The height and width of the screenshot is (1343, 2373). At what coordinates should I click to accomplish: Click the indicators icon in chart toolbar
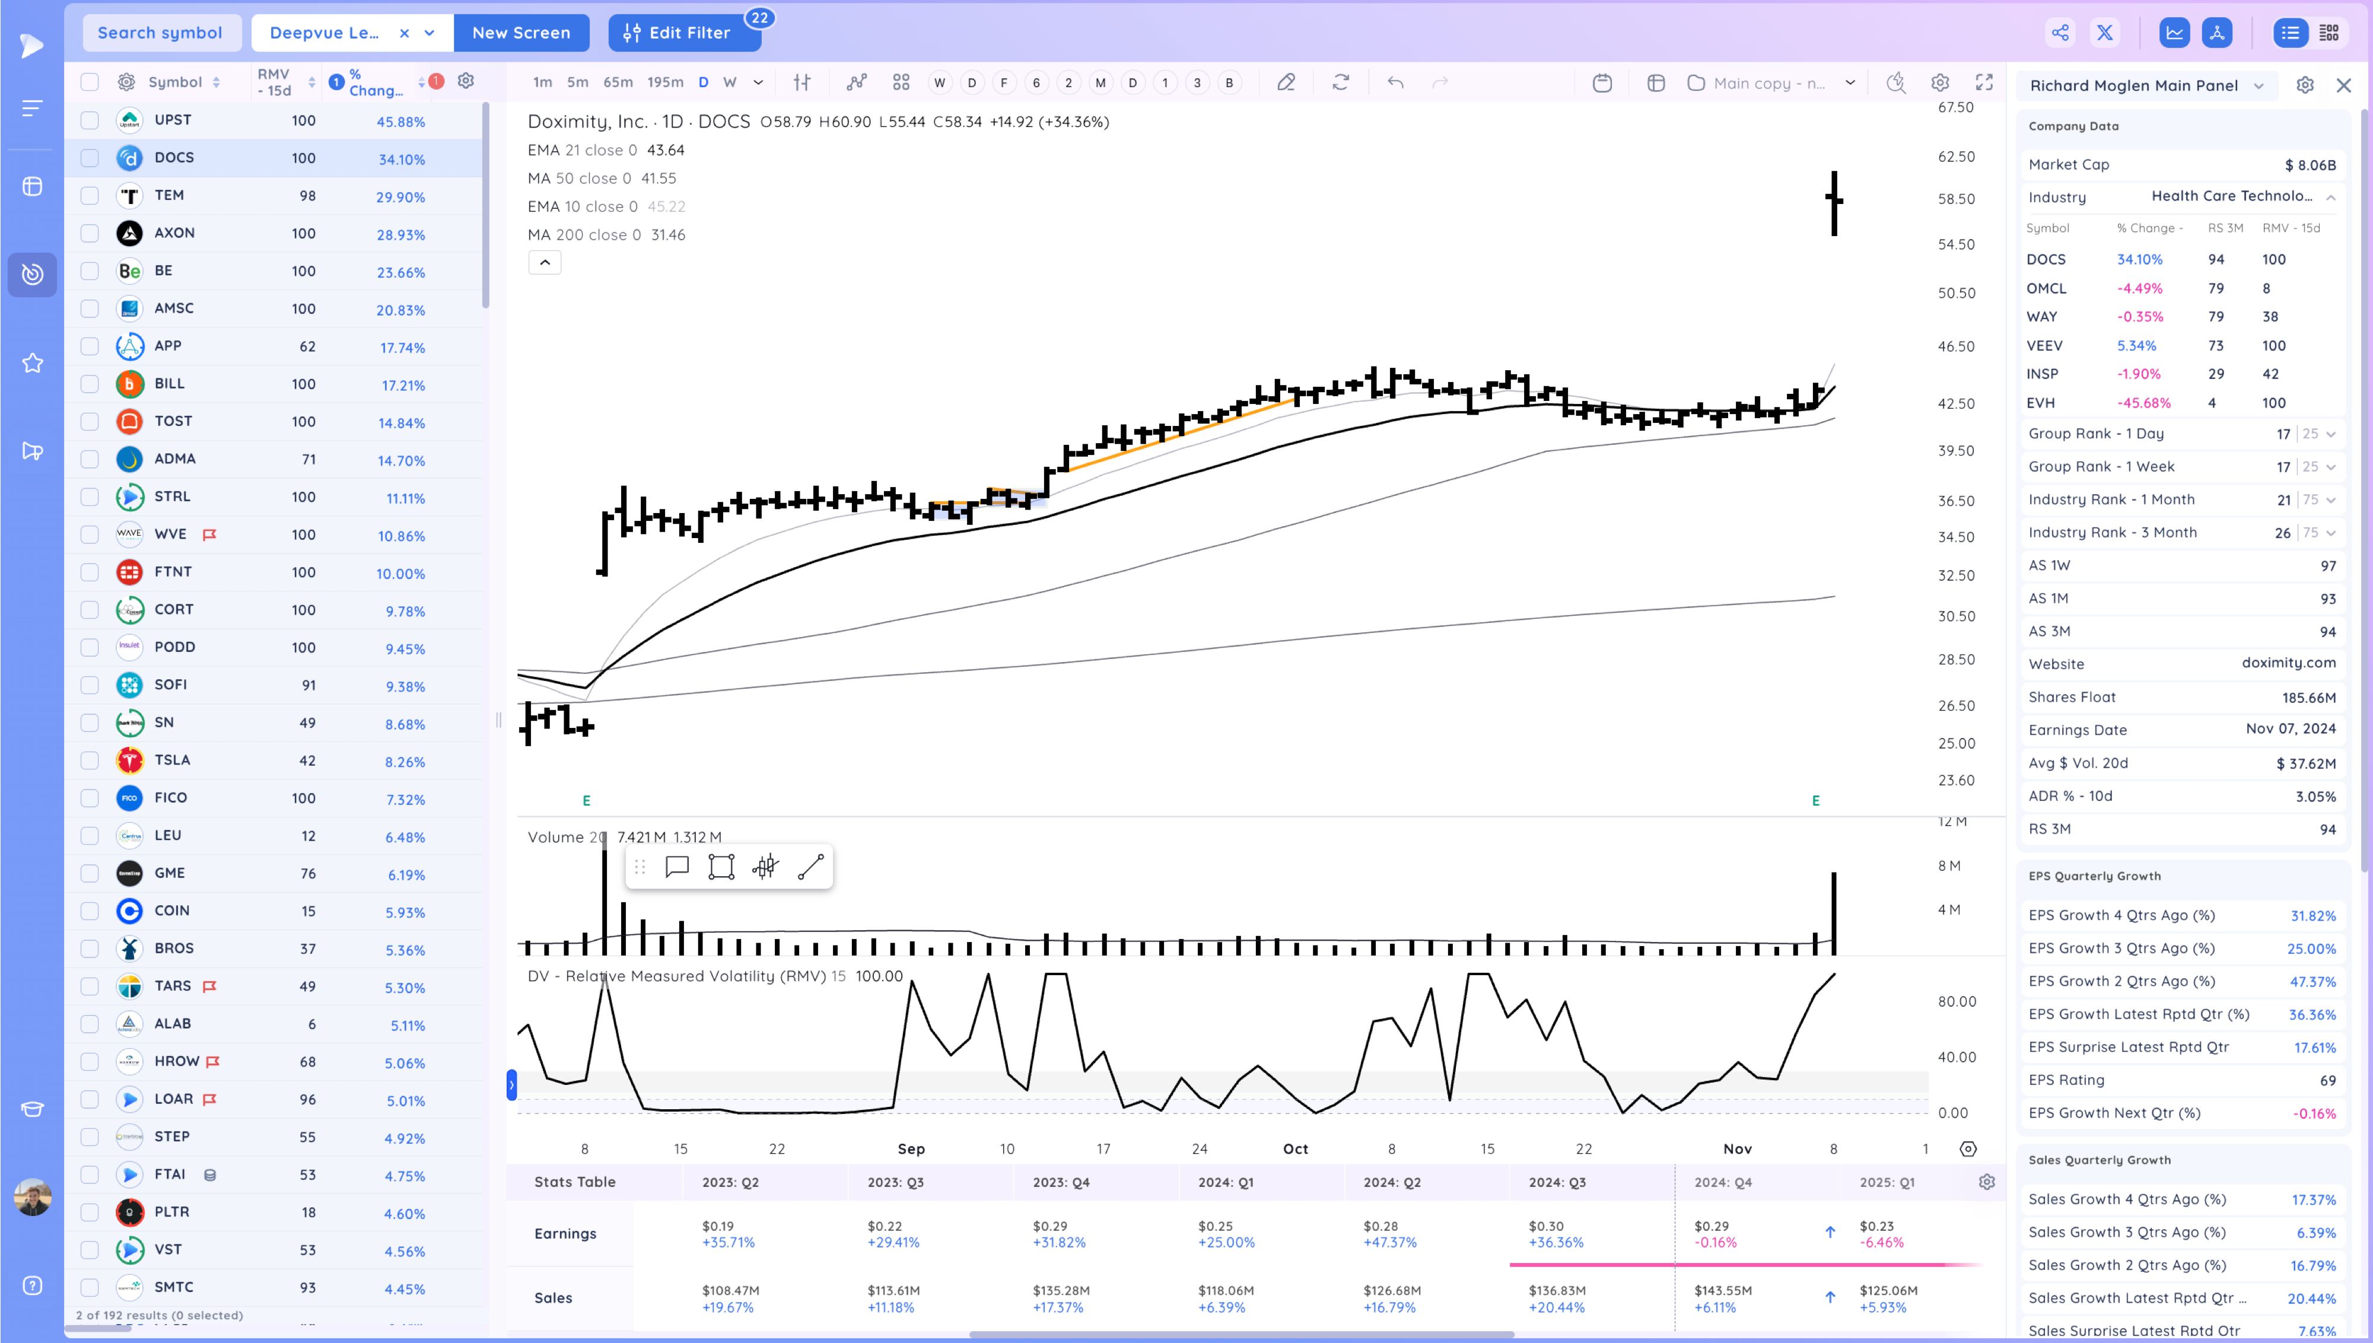857,82
